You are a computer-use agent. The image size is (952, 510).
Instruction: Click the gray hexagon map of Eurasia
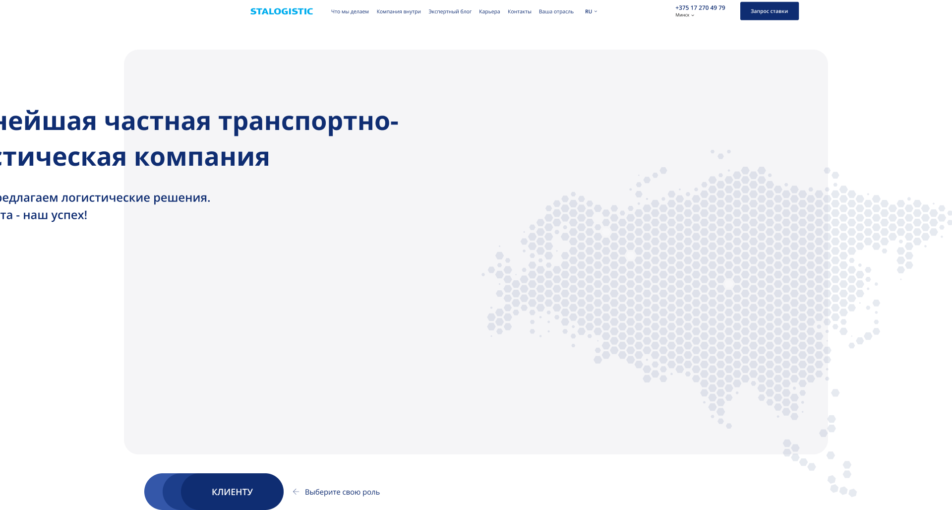tap(669, 288)
